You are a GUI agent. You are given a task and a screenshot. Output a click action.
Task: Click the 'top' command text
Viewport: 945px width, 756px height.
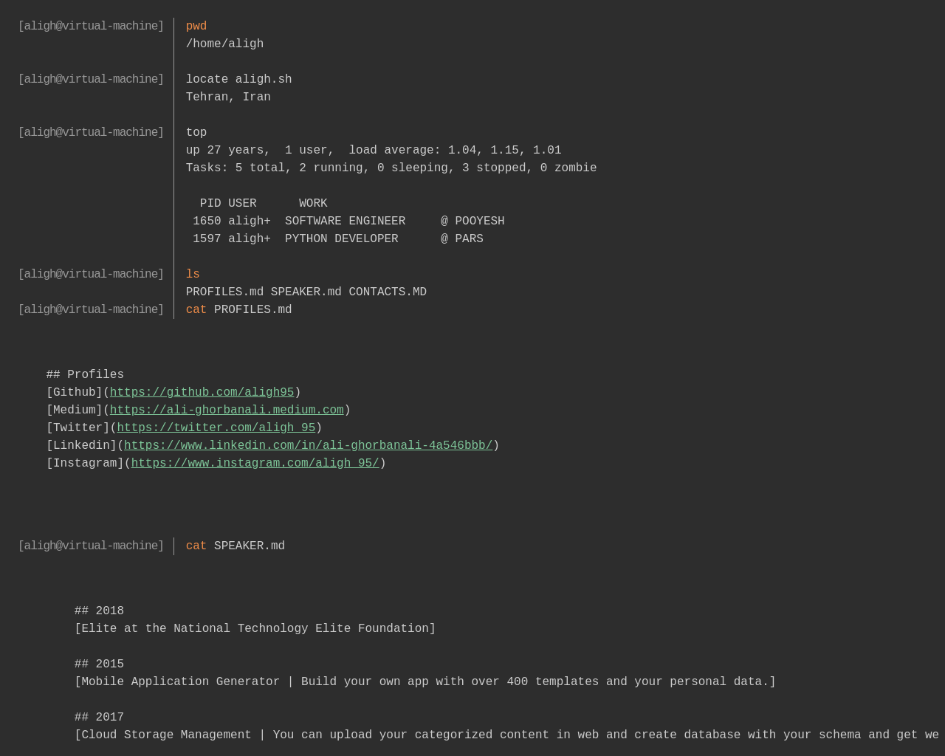click(x=196, y=133)
